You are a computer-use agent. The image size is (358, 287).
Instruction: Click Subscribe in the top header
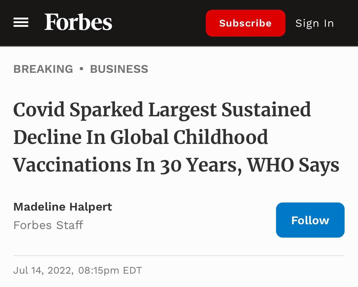click(x=245, y=23)
